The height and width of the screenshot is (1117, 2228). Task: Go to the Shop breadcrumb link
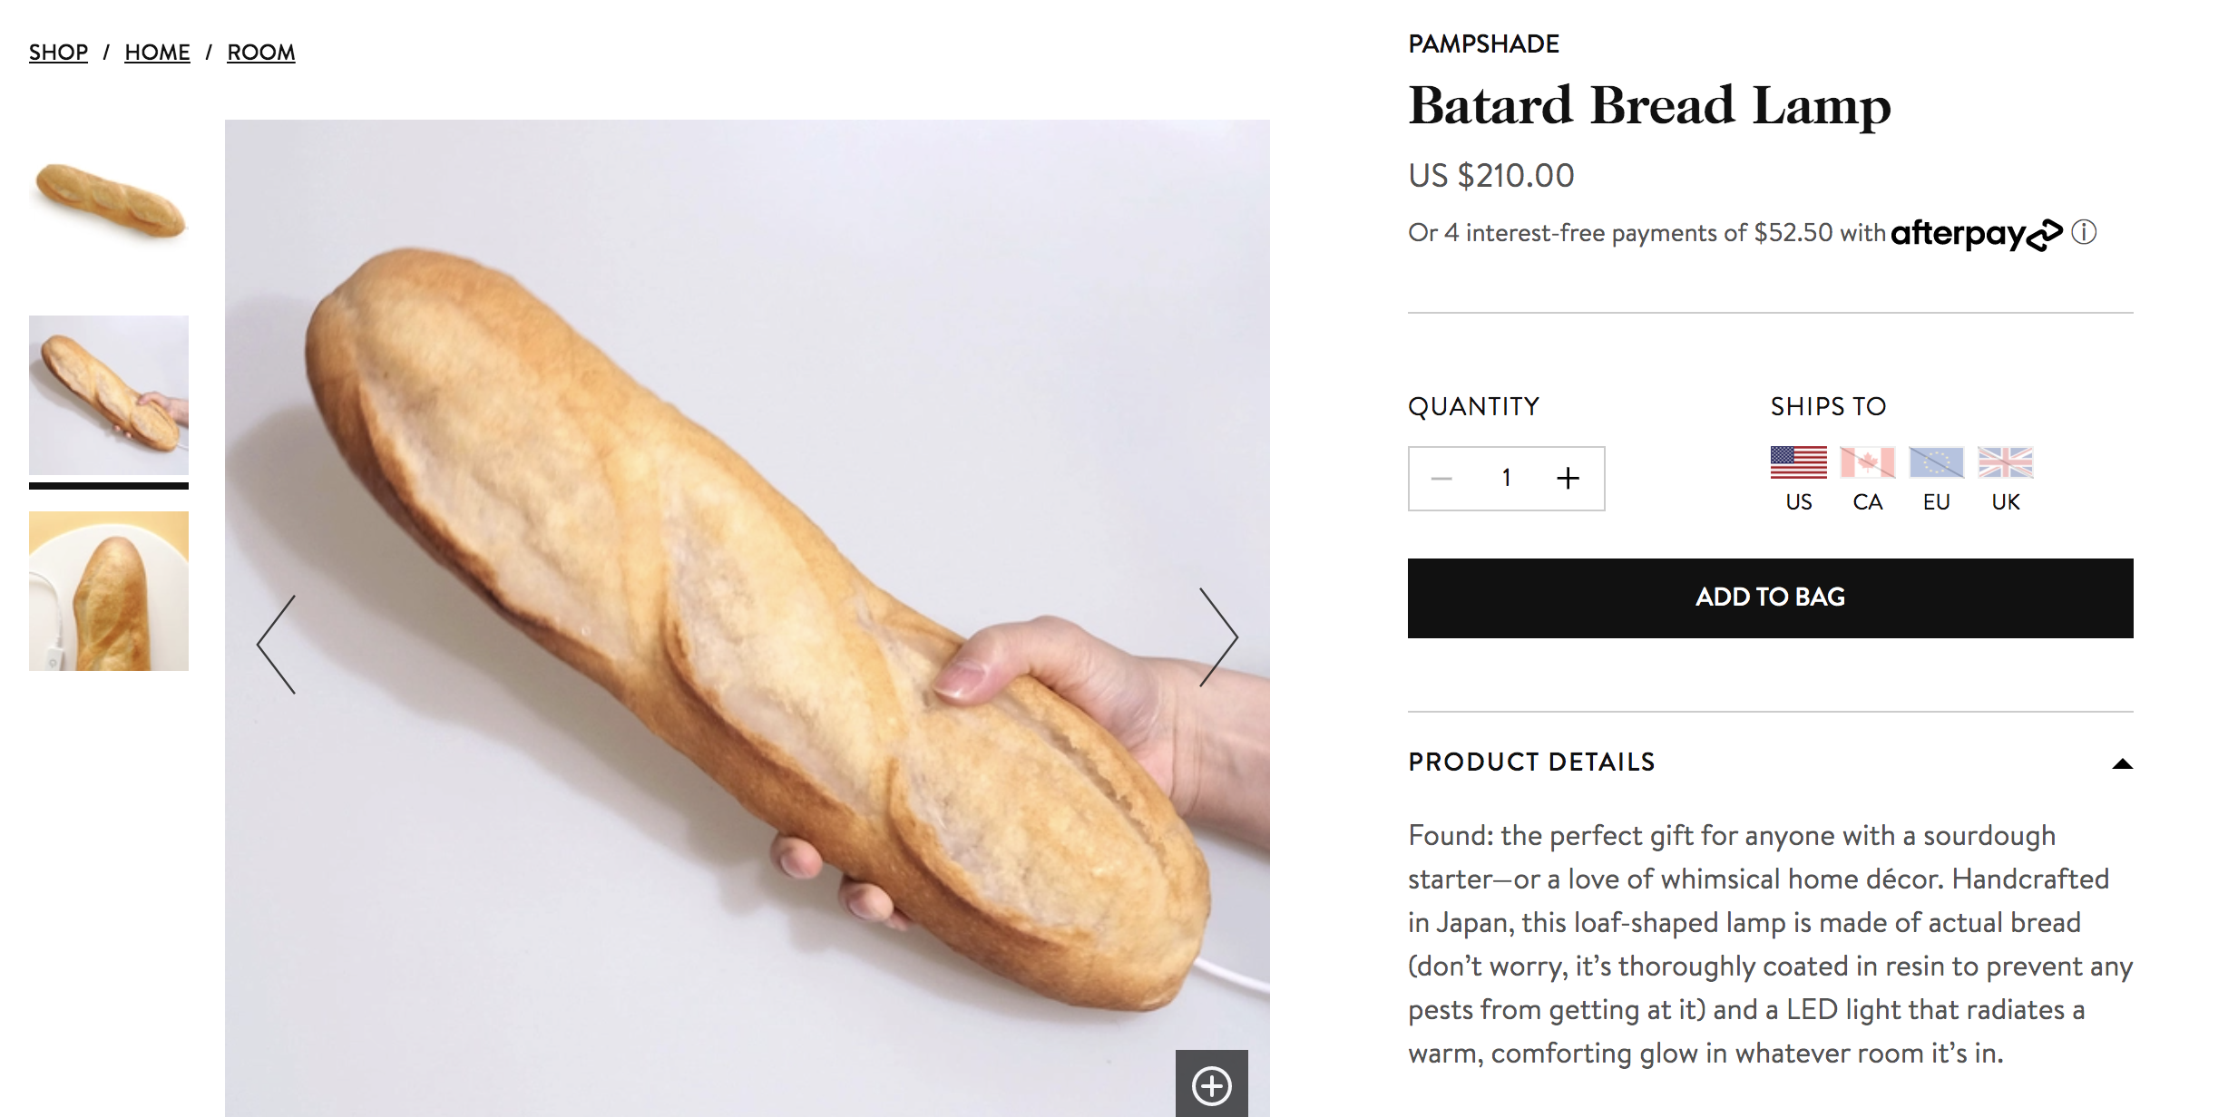(58, 53)
